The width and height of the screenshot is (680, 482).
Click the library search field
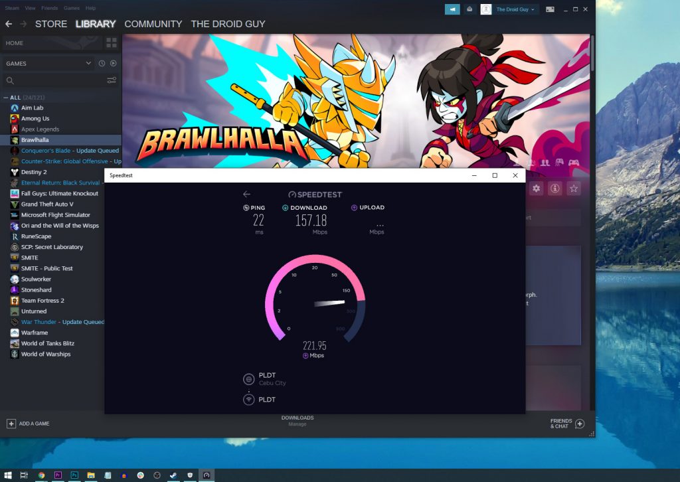54,80
